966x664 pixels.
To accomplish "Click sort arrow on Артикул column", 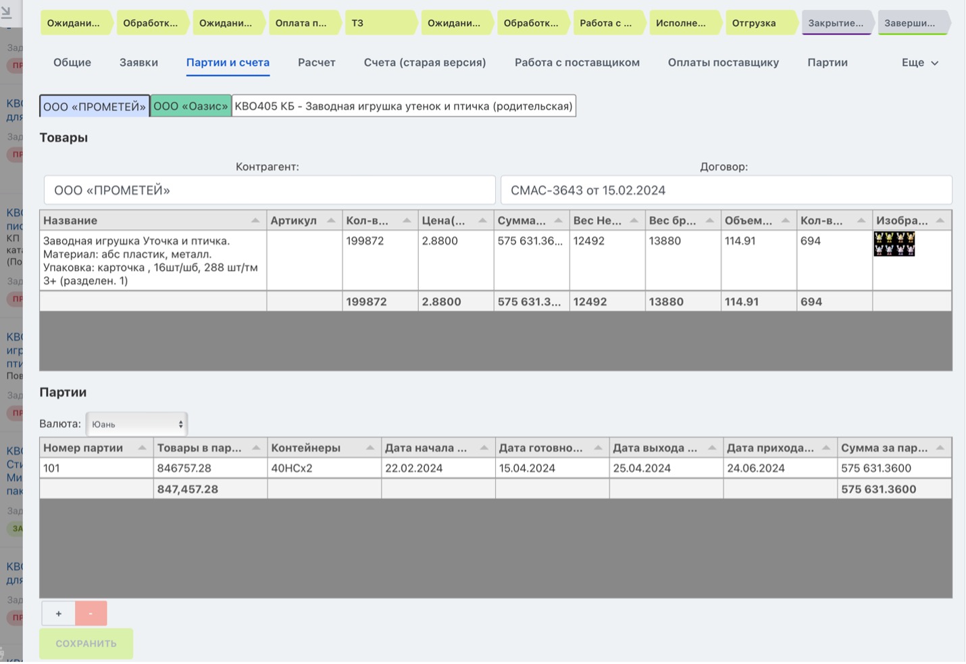I will pos(331,221).
